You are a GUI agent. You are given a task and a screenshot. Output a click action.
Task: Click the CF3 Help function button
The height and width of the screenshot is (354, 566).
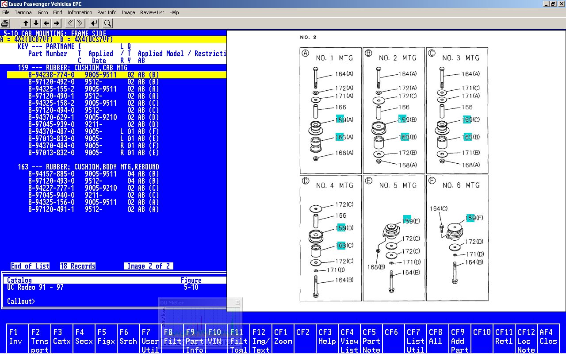[327, 339]
